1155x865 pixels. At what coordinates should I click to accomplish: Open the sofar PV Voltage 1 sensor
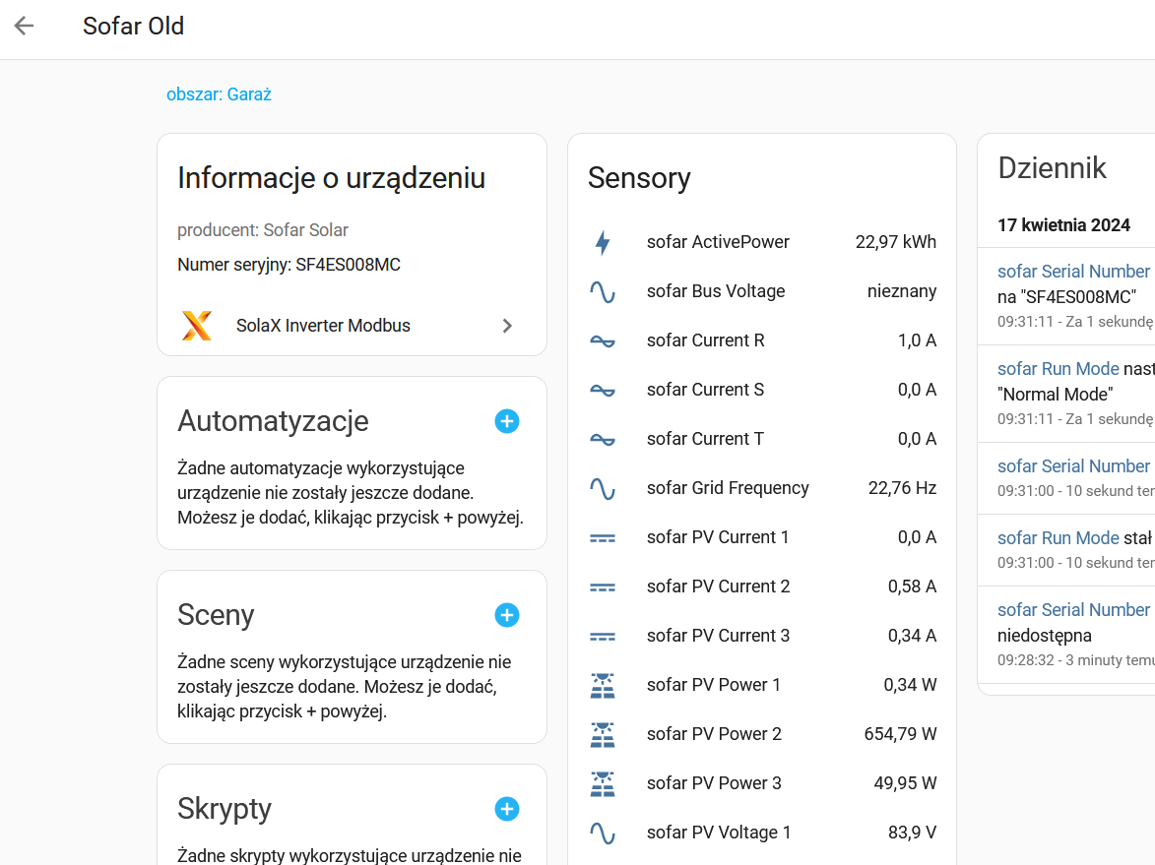click(x=762, y=833)
